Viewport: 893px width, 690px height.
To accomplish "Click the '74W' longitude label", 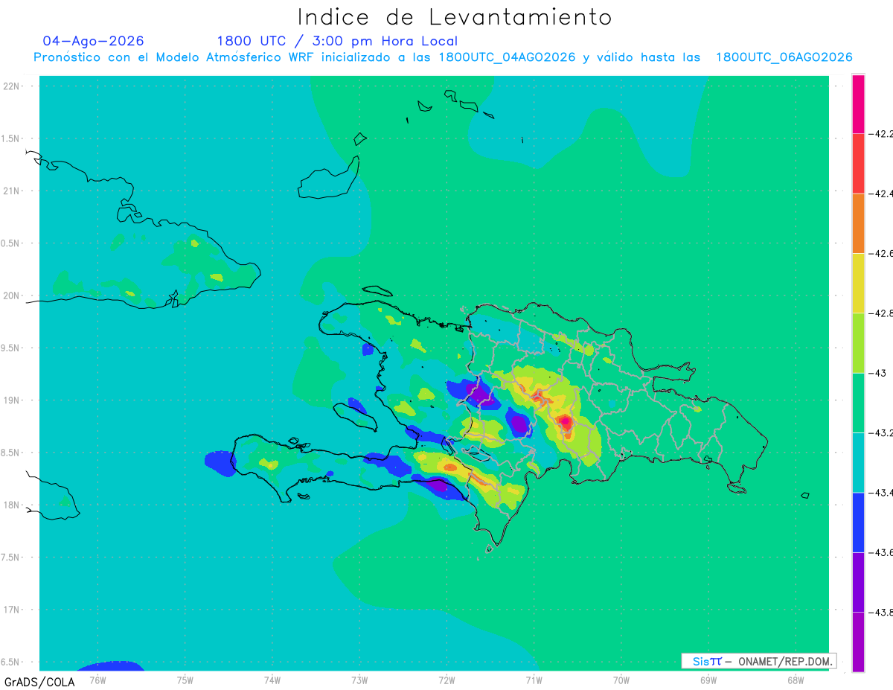I will (x=272, y=680).
